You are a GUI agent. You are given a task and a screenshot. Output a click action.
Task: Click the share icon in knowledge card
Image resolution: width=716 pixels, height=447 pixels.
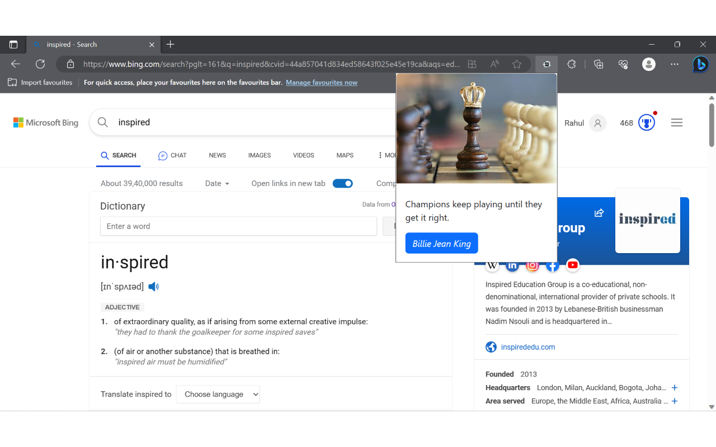599,213
